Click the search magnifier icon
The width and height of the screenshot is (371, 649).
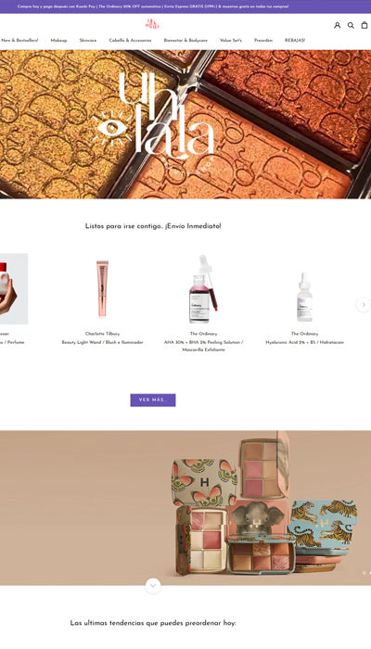[351, 25]
